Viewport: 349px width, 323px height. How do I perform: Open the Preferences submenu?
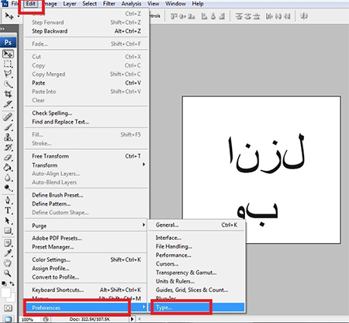pyautogui.click(x=86, y=307)
